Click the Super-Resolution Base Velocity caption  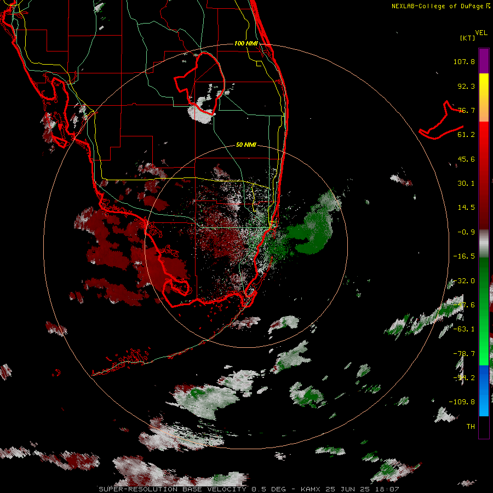tap(248, 489)
